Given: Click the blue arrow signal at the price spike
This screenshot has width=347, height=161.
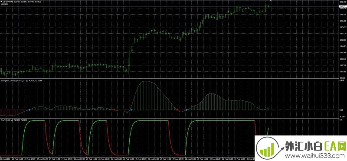Looking at the screenshot, I should point(131,110).
